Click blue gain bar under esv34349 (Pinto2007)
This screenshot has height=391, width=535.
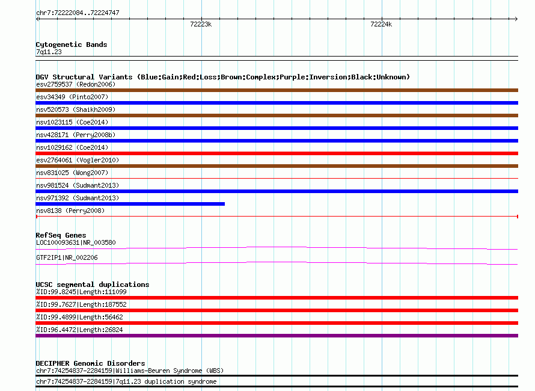[277, 103]
